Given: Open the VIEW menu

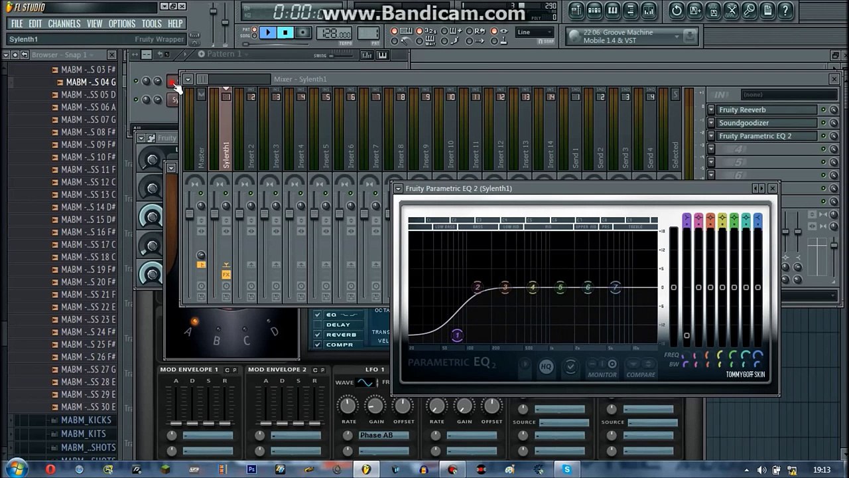Looking at the screenshot, I should click(95, 23).
